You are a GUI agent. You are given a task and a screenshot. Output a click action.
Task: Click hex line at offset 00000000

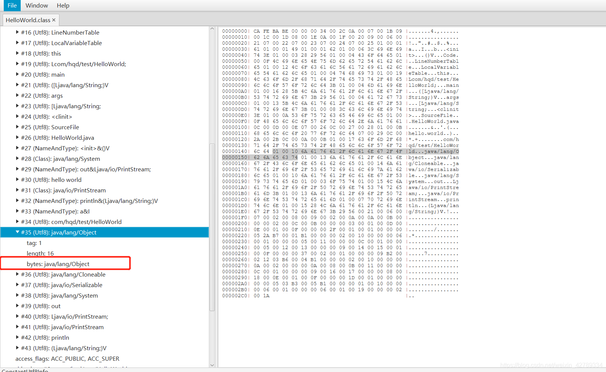(340, 31)
